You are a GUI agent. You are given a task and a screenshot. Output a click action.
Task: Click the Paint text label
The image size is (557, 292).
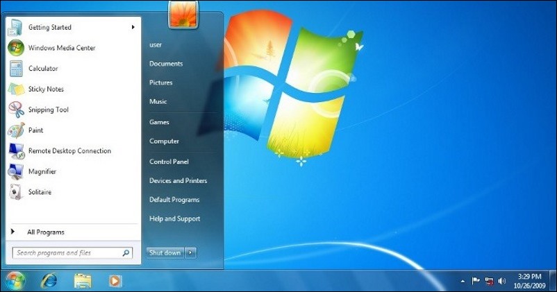pyautogui.click(x=35, y=130)
